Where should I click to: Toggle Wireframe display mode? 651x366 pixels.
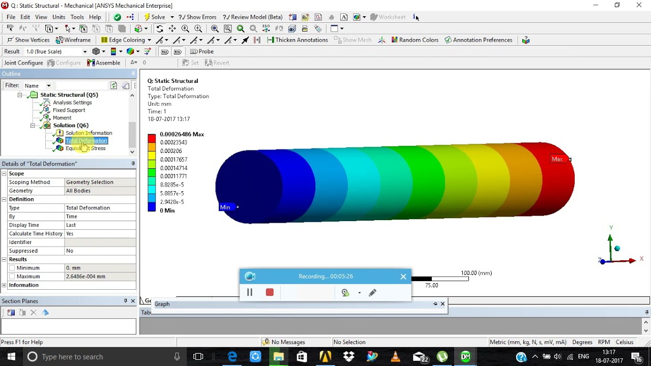click(73, 40)
